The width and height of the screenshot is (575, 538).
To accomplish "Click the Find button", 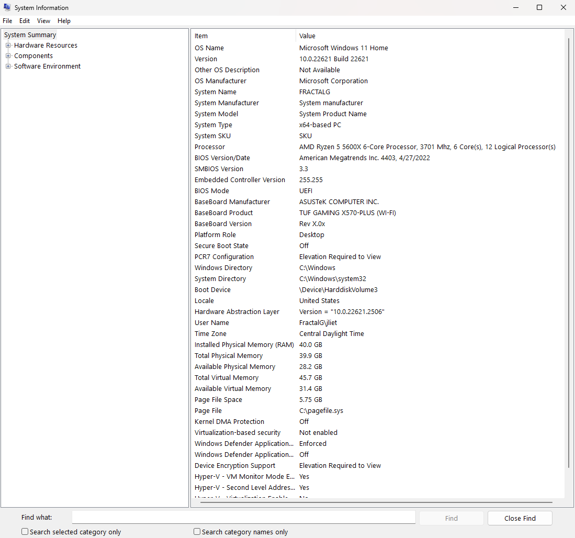I will click(452, 518).
